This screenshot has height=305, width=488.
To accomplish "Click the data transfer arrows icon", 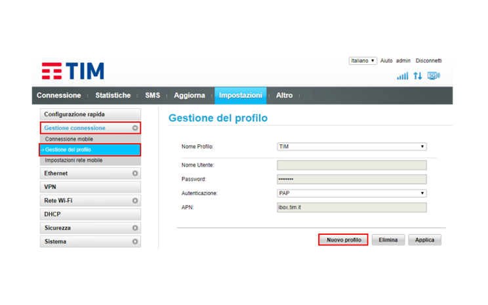I will pyautogui.click(x=418, y=75).
